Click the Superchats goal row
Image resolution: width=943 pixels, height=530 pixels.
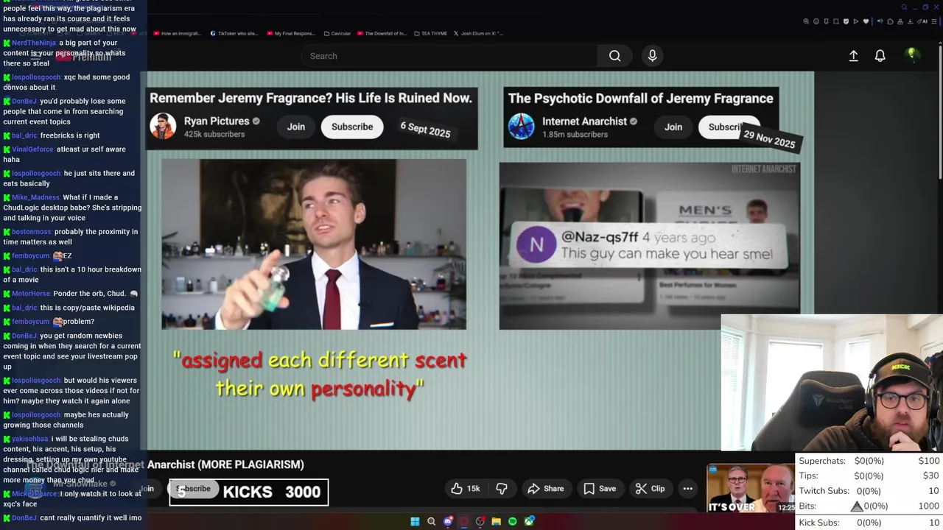point(869,461)
